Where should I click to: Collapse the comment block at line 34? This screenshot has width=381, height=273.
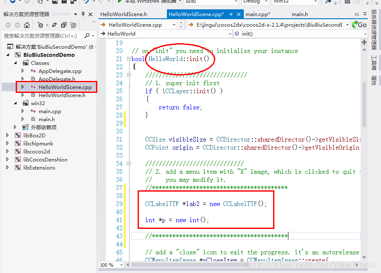pyautogui.click(x=129, y=163)
